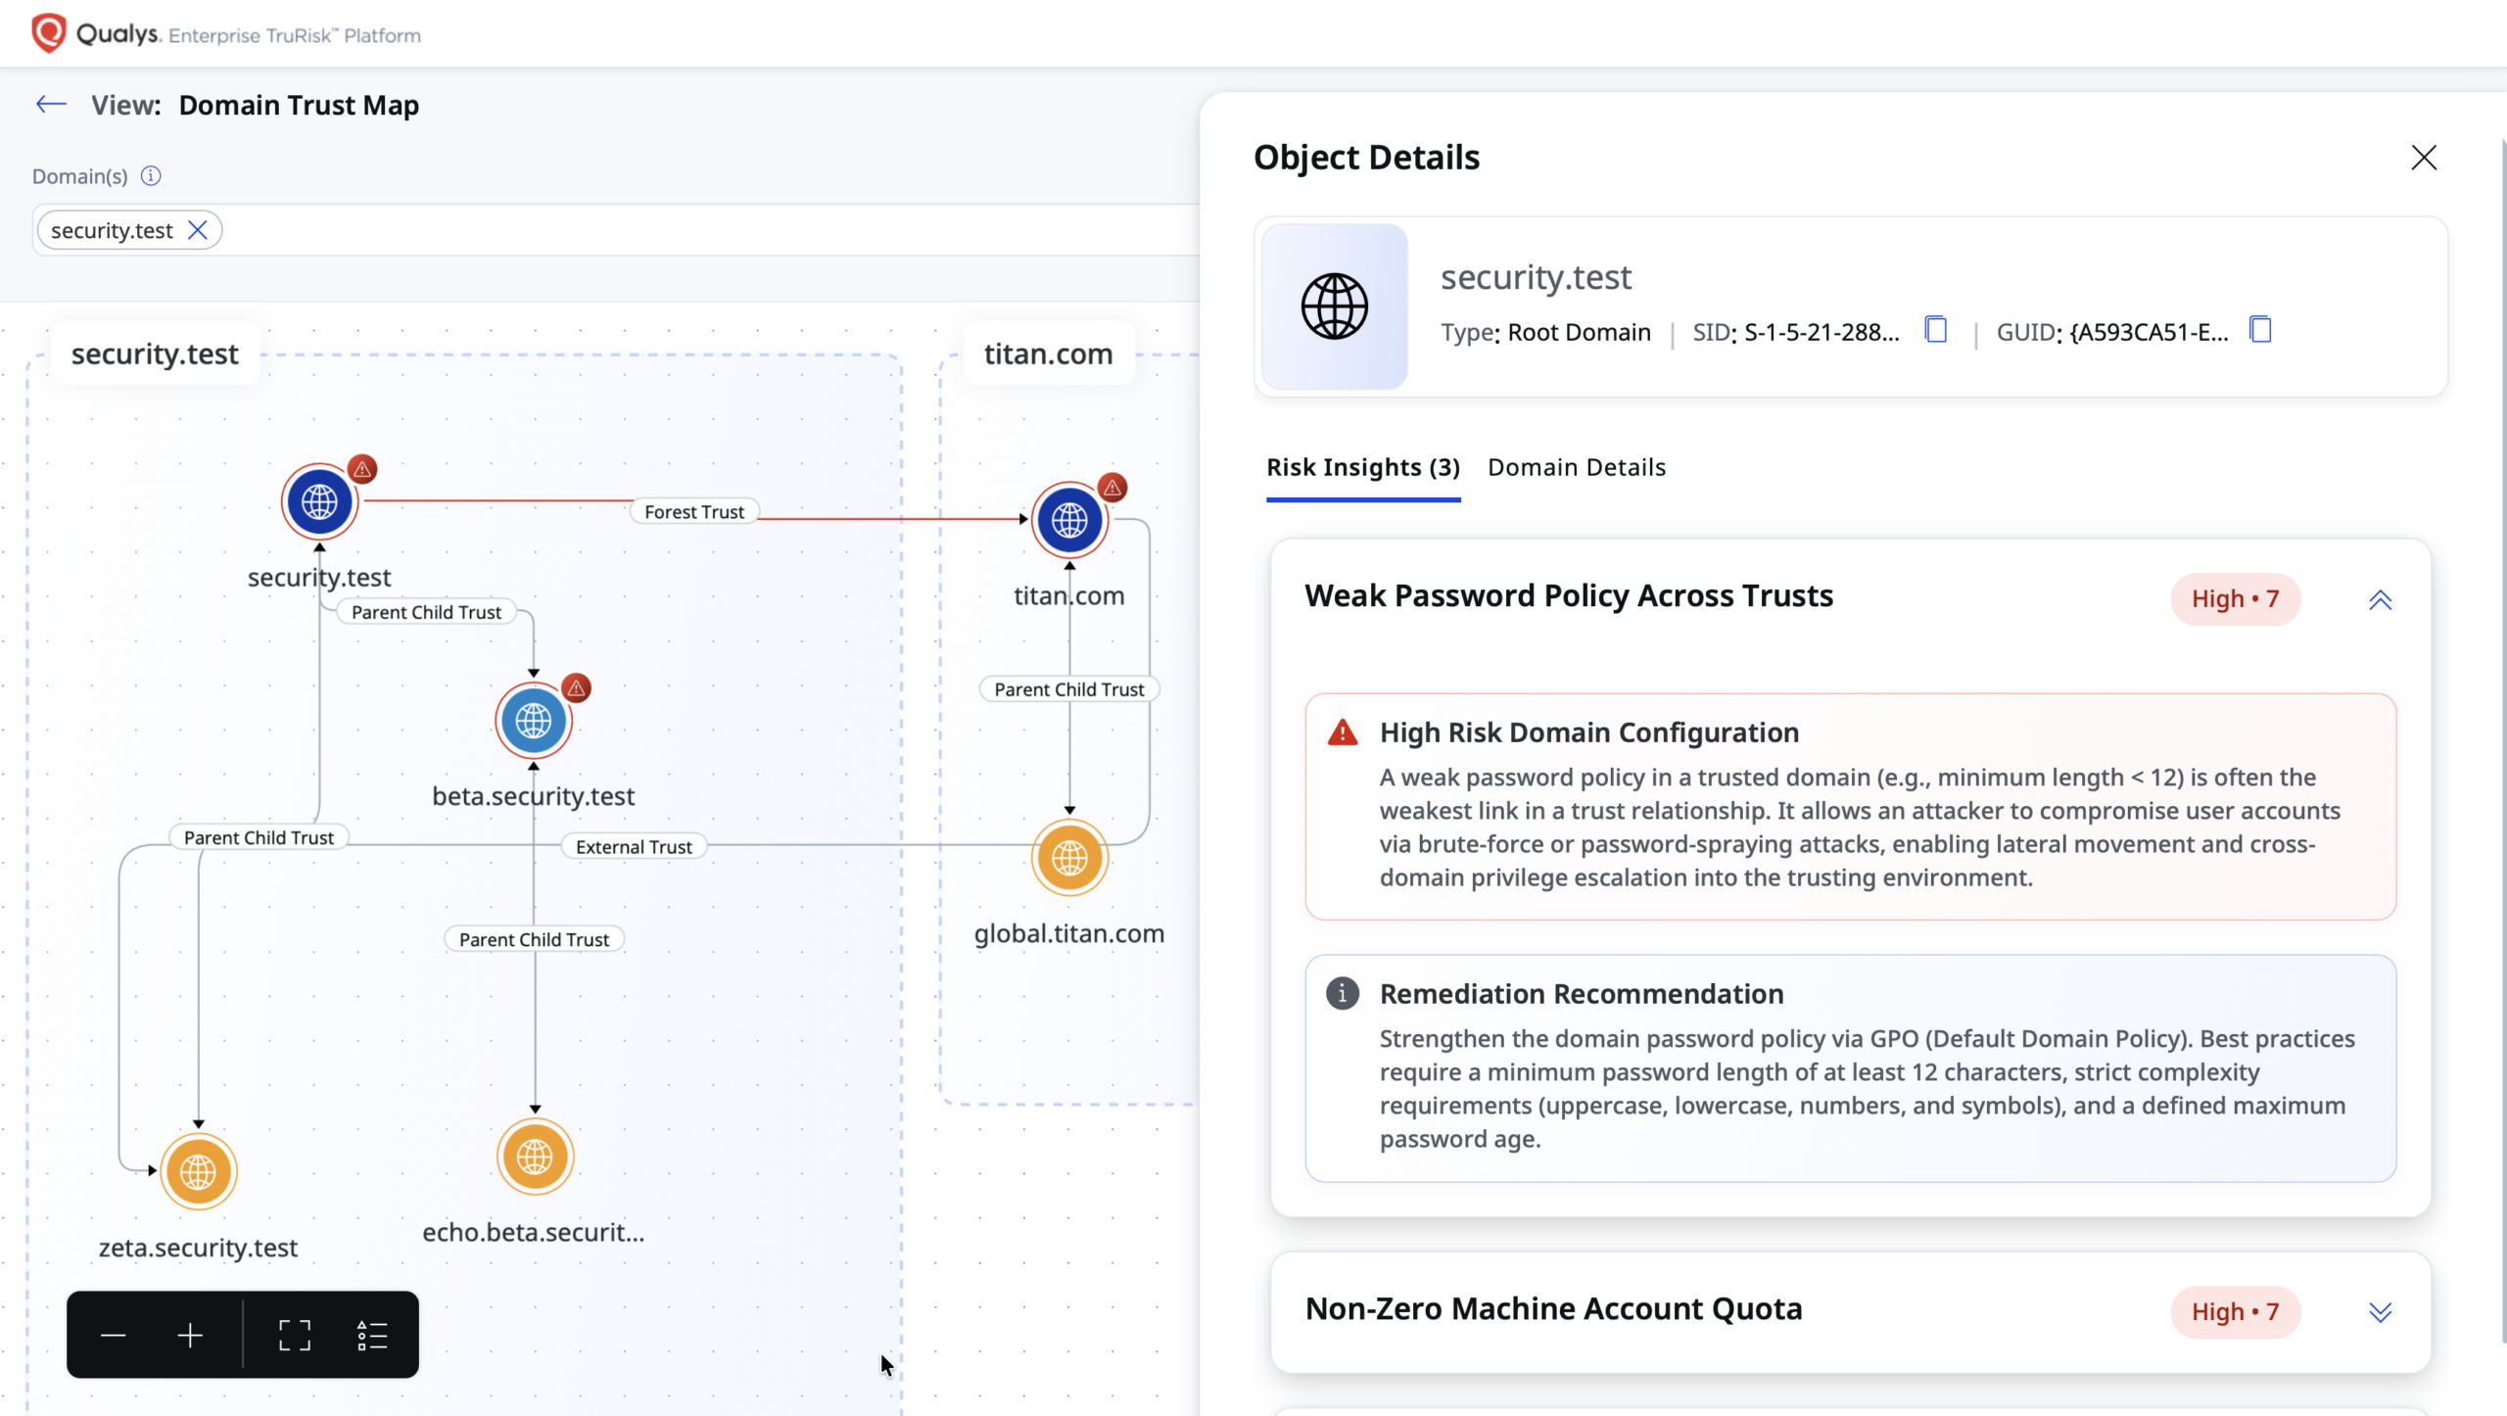
Task: Expand Non-Zero Machine Account Quota
Action: pos(2381,1312)
